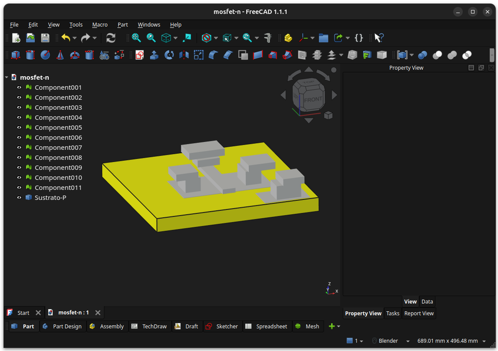498x351 pixels.
Task: Select Component006 in the tree
Action: (58, 138)
